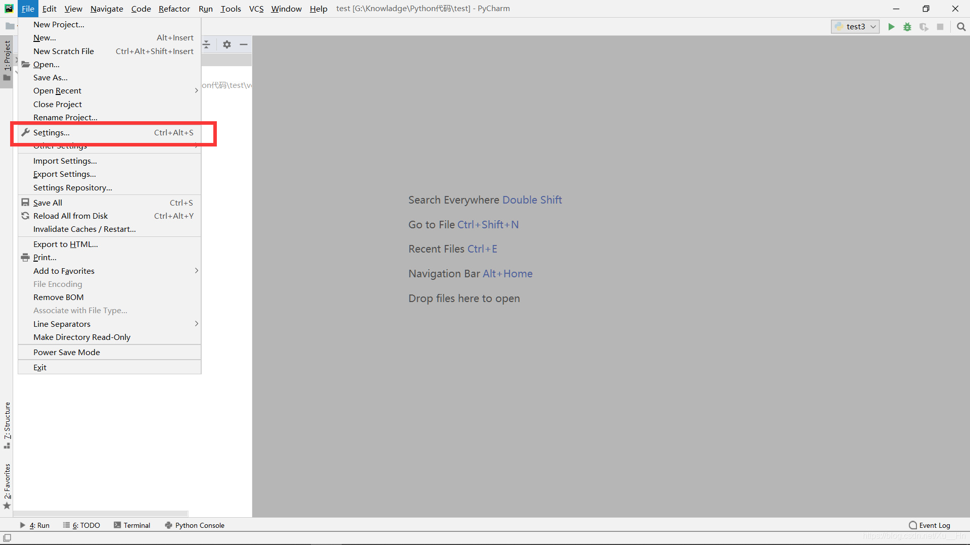Open the Window menu
Viewport: 970px width, 545px height.
(x=286, y=9)
